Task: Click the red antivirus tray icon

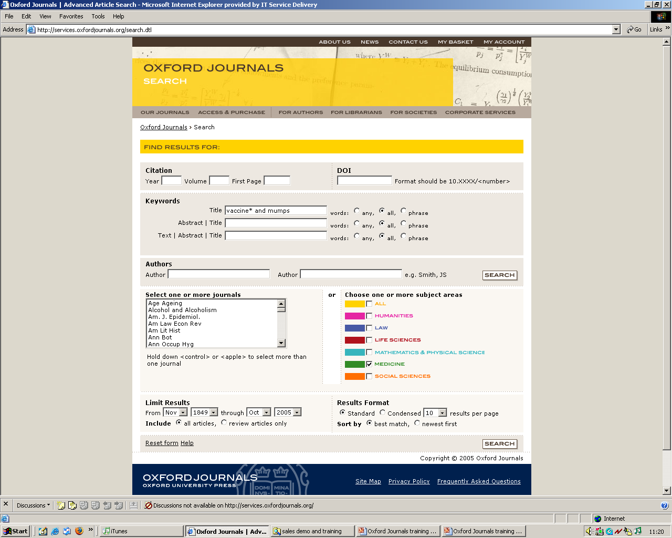Action: coord(618,531)
